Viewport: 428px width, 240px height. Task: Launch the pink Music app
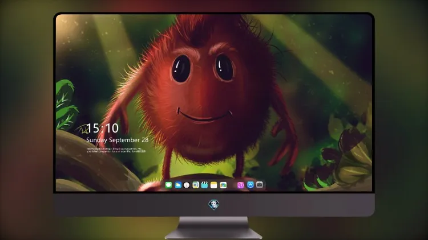[x=240, y=185]
